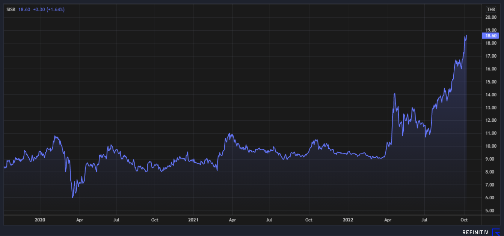
Task: Click the Apr label following 2021
Action: coord(233,220)
